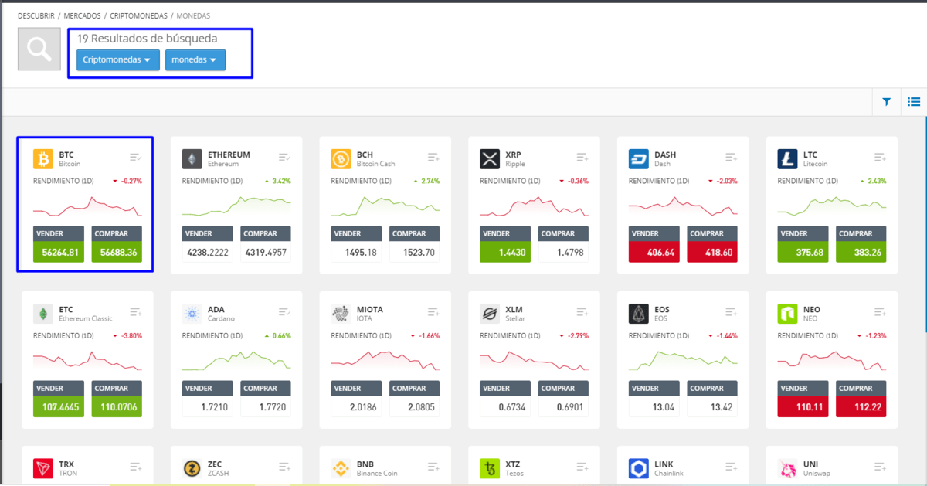
Task: Click the Ethereum logo icon
Action: (x=192, y=159)
